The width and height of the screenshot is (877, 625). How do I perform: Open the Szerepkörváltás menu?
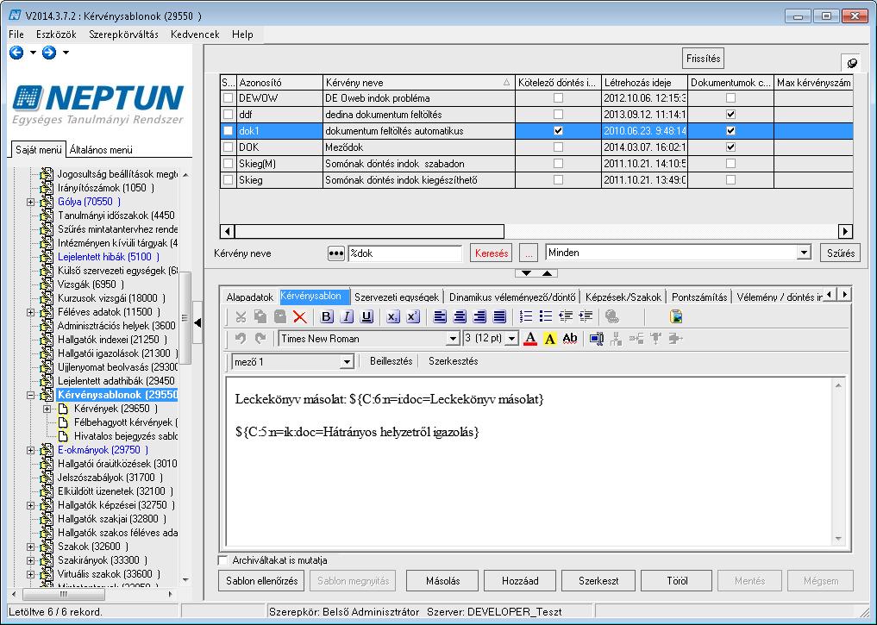pyautogui.click(x=123, y=34)
